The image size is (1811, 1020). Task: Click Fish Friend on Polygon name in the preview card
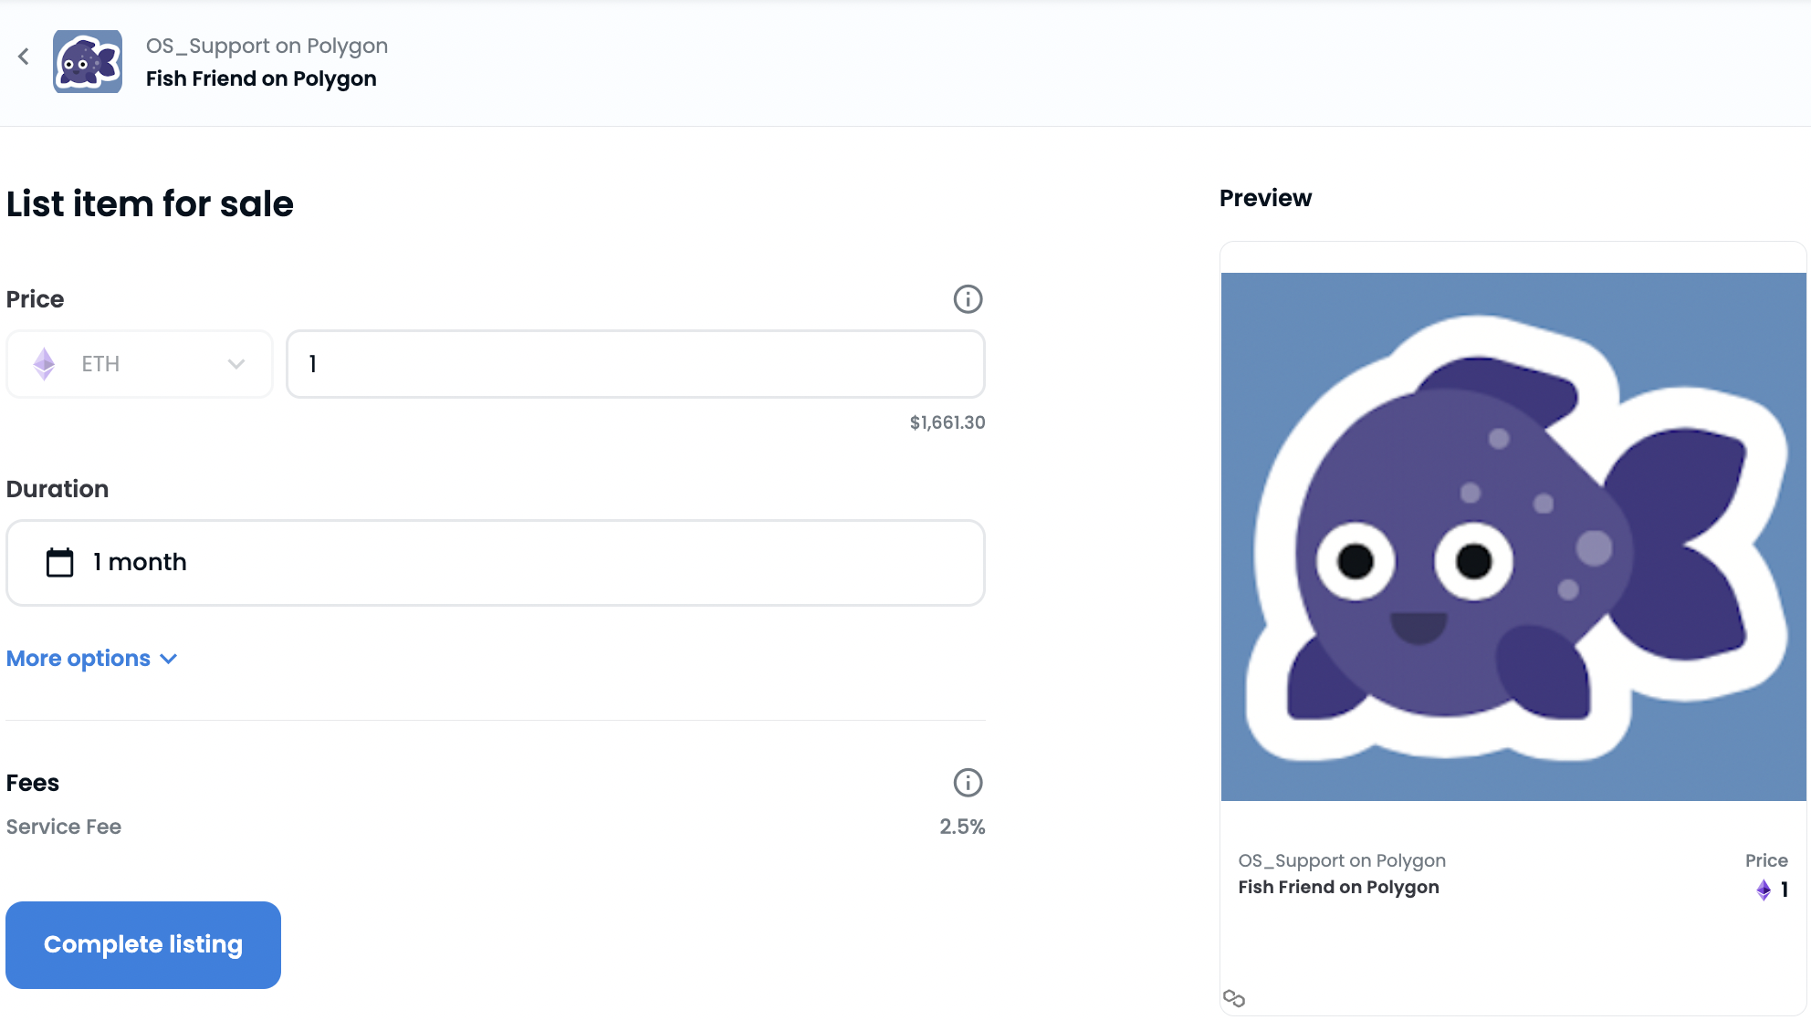point(1338,887)
